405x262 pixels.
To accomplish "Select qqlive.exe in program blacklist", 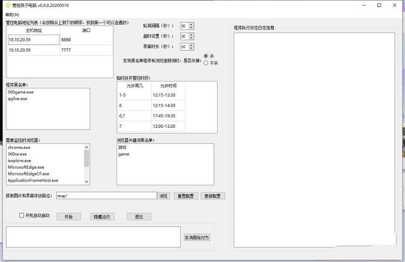I will pos(18,99).
